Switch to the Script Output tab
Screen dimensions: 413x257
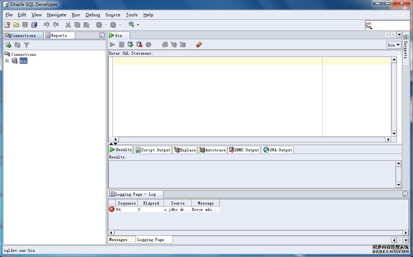point(153,150)
